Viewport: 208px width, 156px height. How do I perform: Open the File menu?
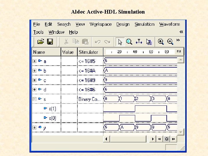37,24
